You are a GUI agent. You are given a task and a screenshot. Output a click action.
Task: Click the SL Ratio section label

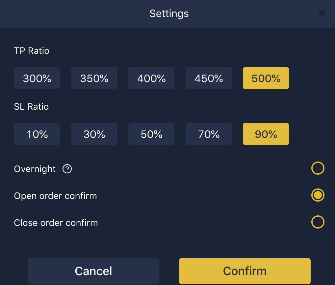coord(31,107)
